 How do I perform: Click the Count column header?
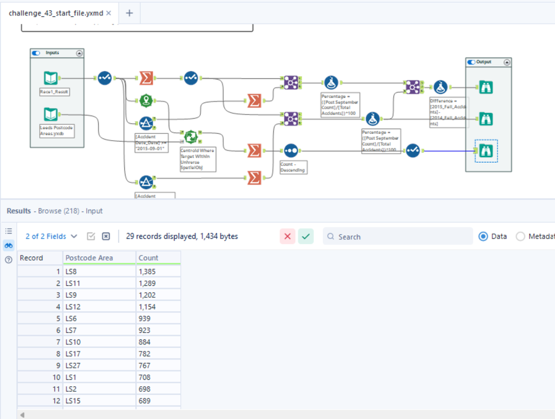[158, 258]
